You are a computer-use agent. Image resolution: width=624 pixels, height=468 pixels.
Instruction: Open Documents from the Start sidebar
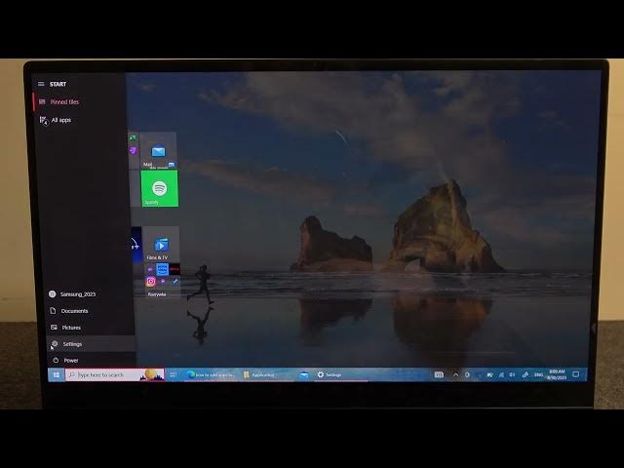74,311
